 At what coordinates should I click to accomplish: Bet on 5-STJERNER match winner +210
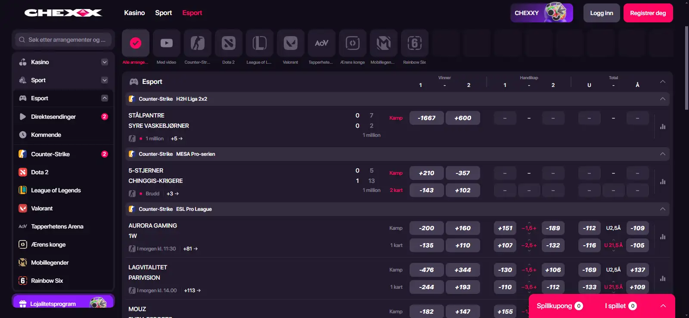[x=427, y=173]
